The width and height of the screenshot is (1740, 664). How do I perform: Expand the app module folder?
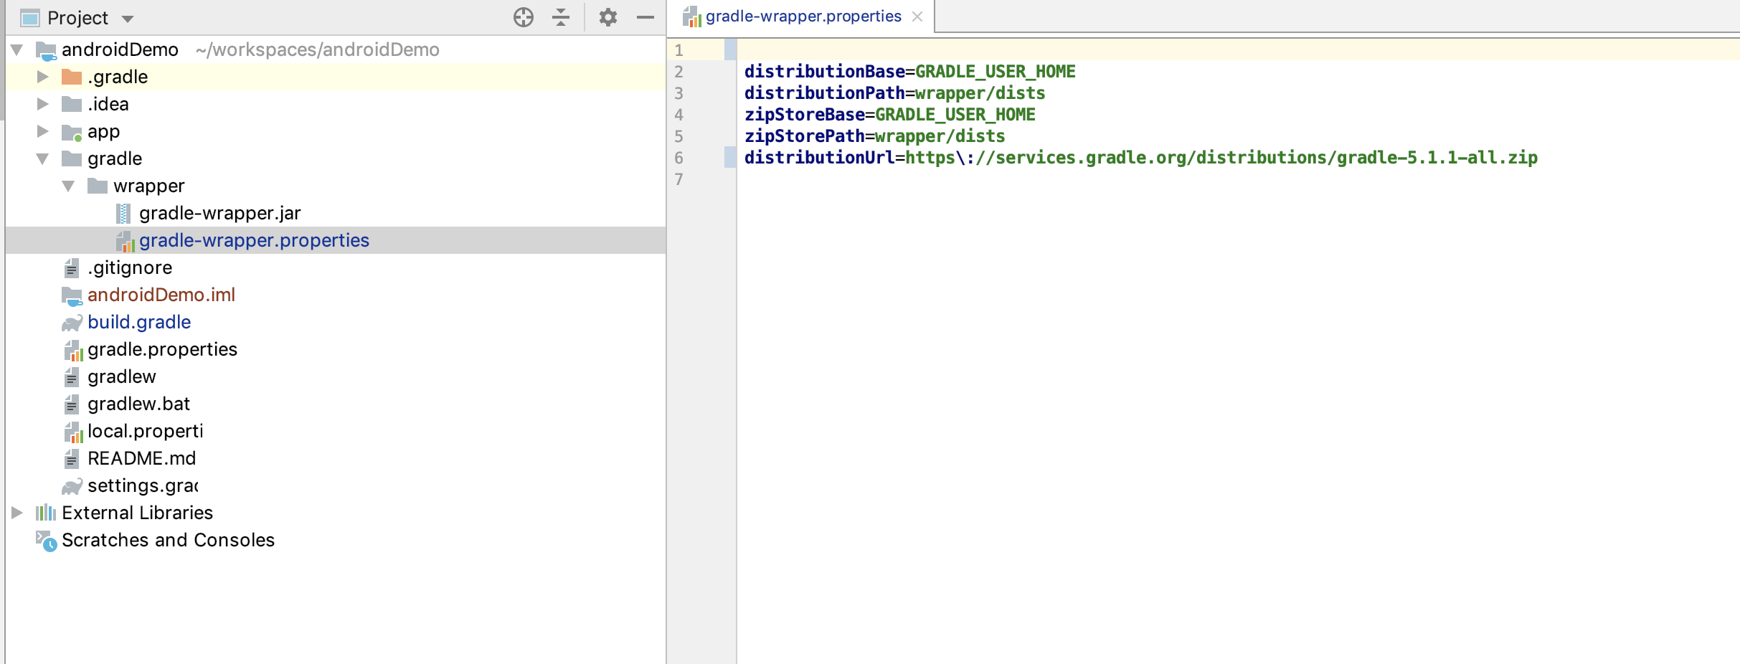[43, 131]
